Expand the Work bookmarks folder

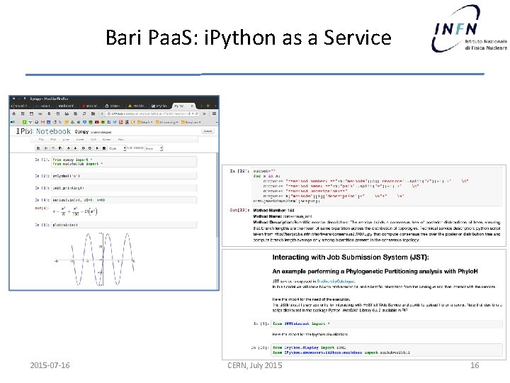click(144, 122)
